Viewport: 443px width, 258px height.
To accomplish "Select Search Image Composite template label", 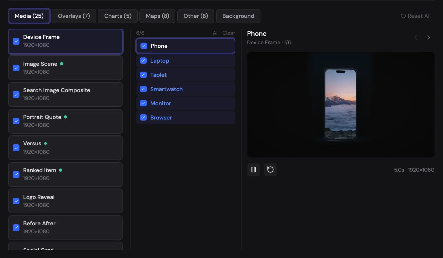I will (57, 90).
